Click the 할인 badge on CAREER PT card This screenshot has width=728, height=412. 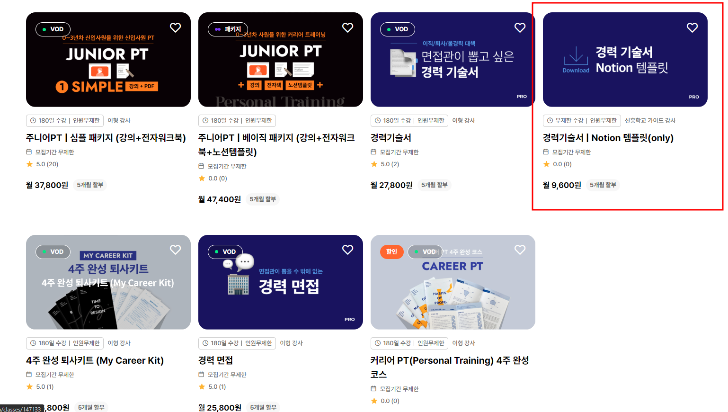click(x=391, y=251)
